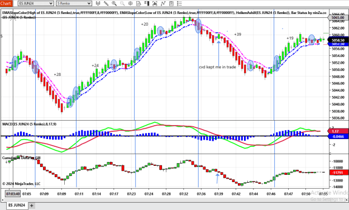This screenshot has height=210, width=349.
Task: Click the 07:03:40 time axis label
Action: [13, 194]
